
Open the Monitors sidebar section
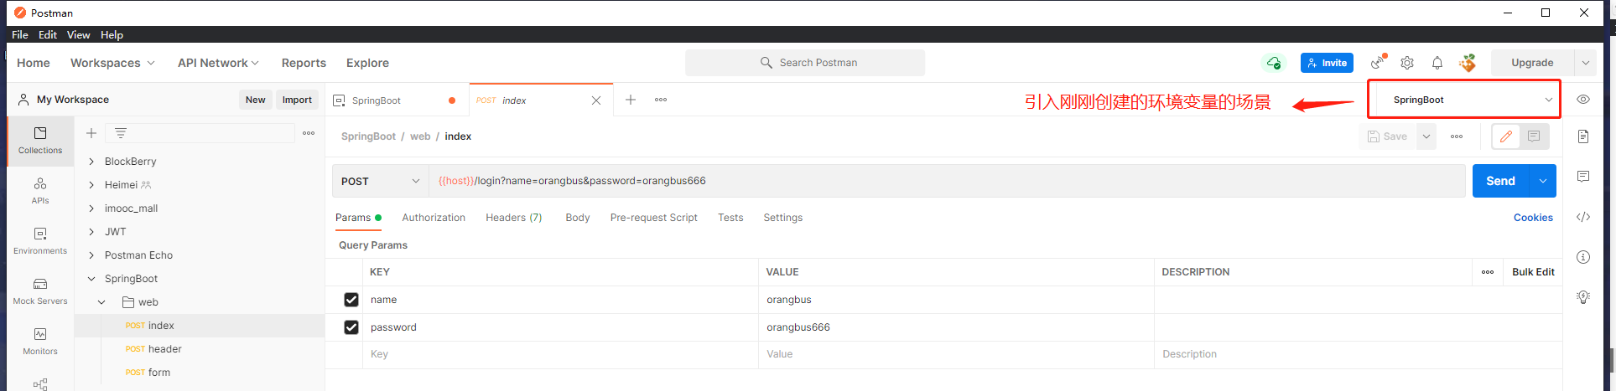40,340
